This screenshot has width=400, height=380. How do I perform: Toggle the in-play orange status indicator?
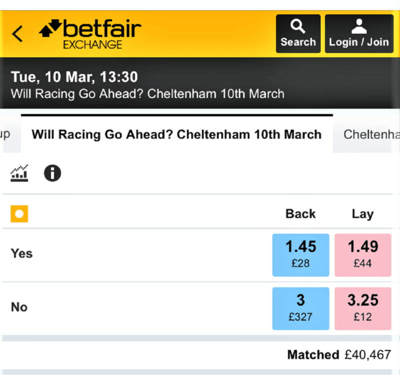18,213
